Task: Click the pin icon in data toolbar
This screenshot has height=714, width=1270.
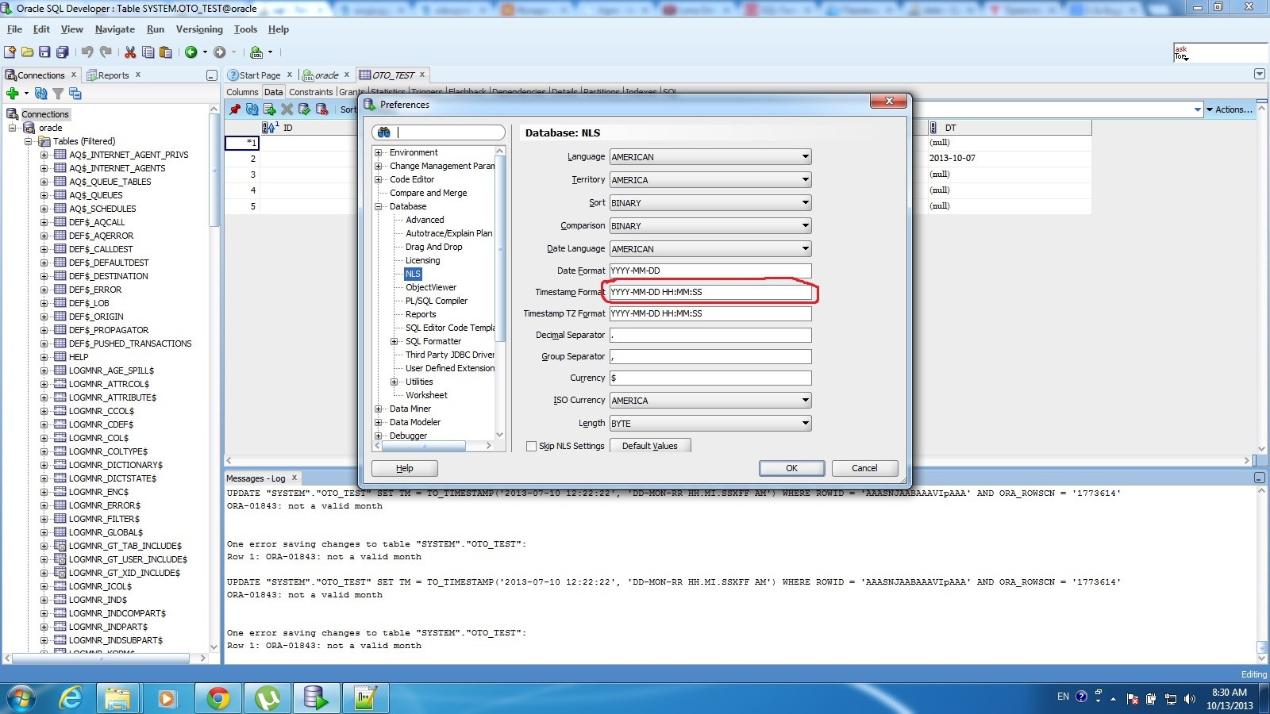Action: click(235, 109)
